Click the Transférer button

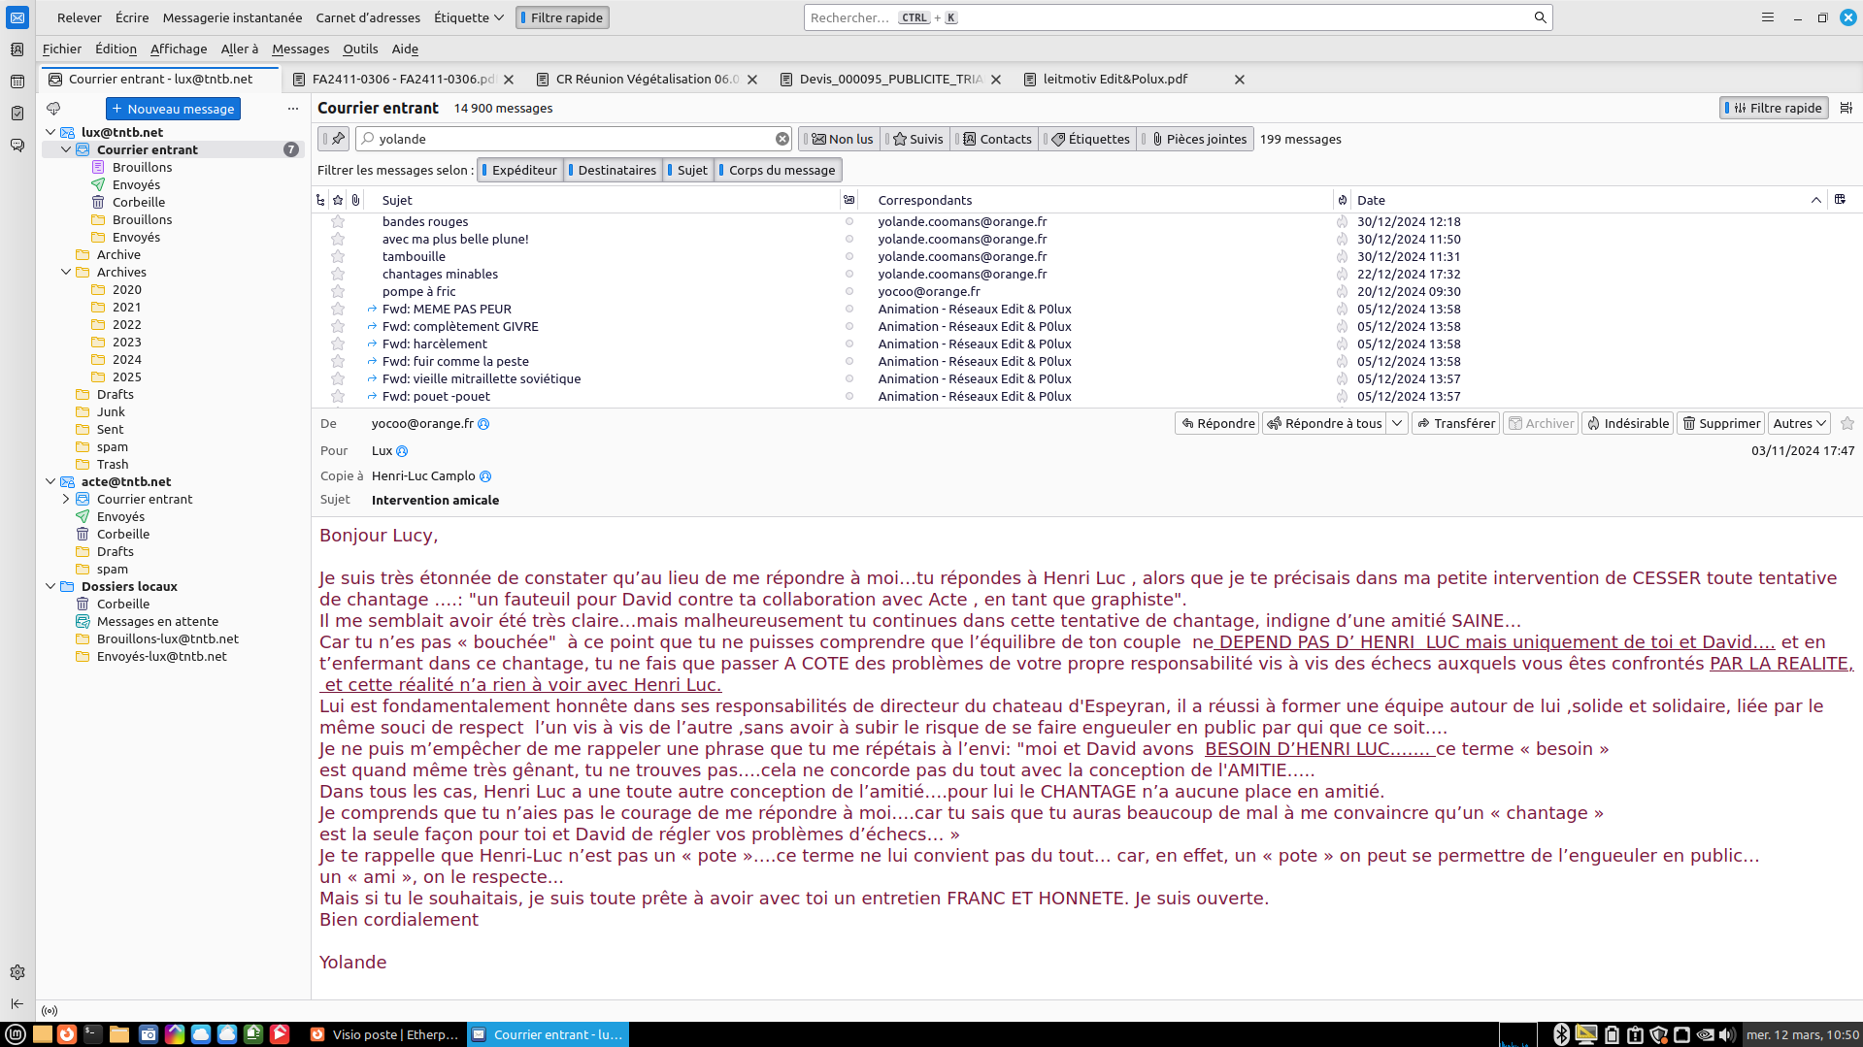click(1455, 423)
